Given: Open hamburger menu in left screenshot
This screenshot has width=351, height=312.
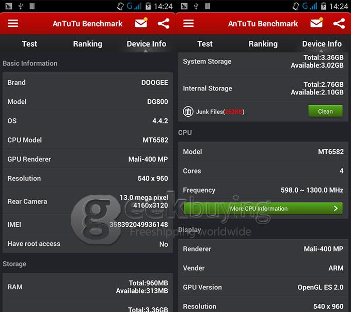Looking at the screenshot, I should tap(13, 23).
